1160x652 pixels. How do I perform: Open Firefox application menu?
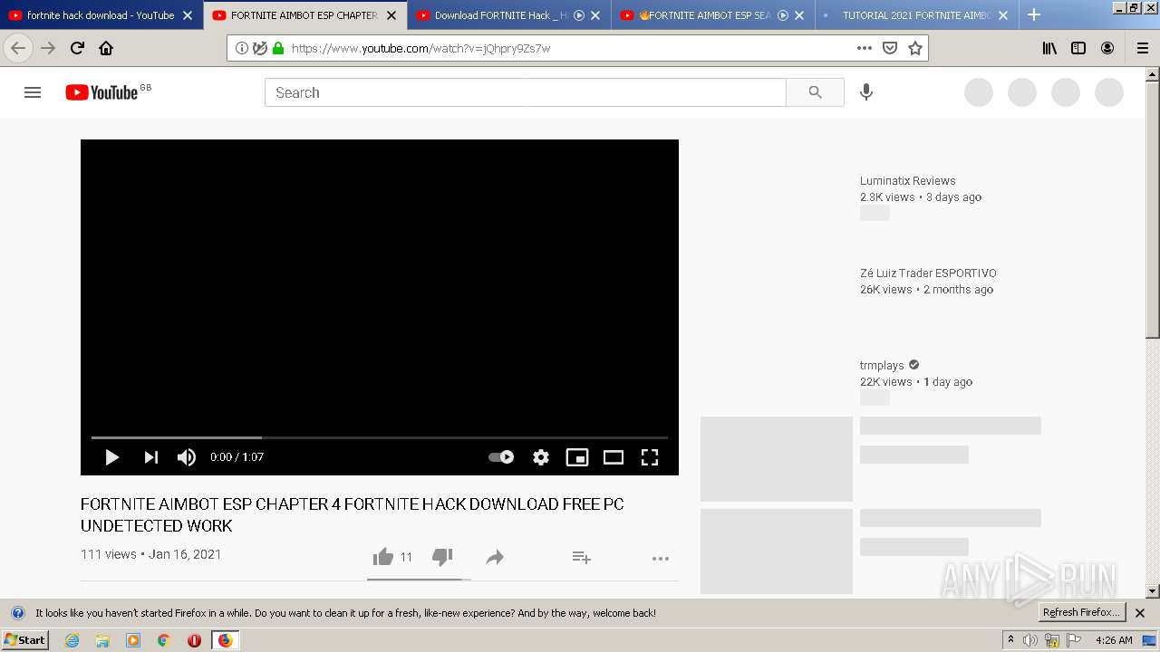click(x=1142, y=48)
